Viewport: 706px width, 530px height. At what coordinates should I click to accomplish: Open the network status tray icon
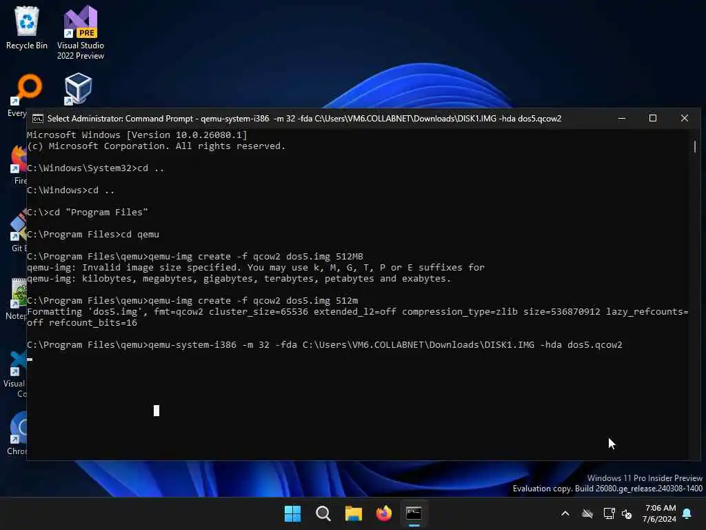pos(609,513)
